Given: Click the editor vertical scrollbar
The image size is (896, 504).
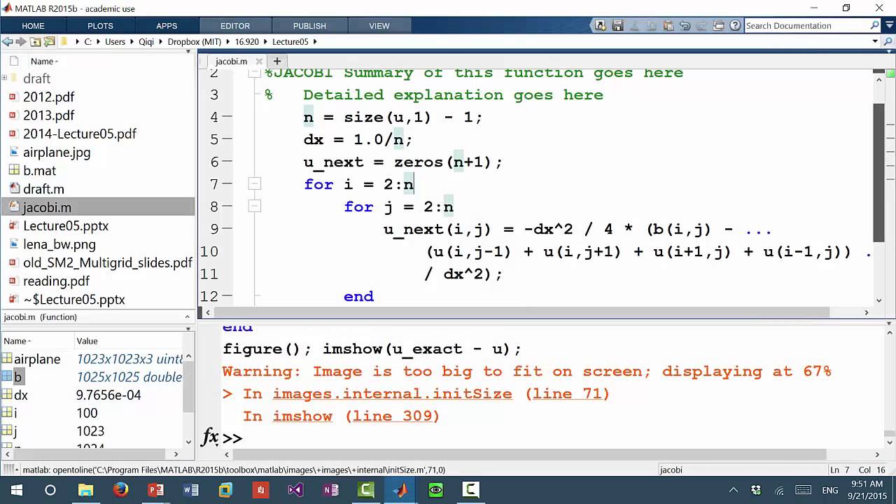Looking at the screenshot, I should coord(879,171).
